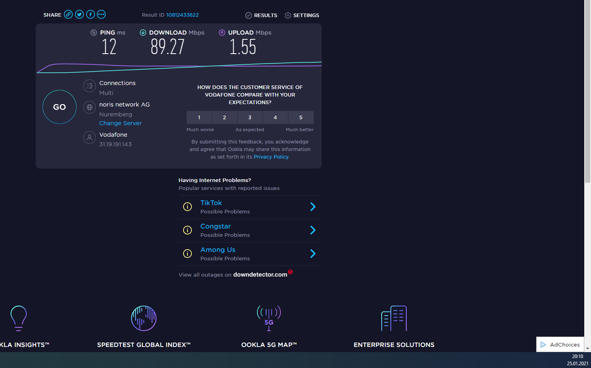Click the AdChoices badge

point(560,345)
